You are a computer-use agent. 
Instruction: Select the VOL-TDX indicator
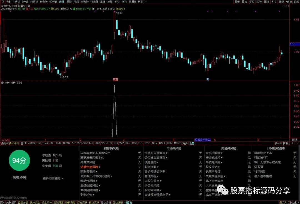[107, 143]
